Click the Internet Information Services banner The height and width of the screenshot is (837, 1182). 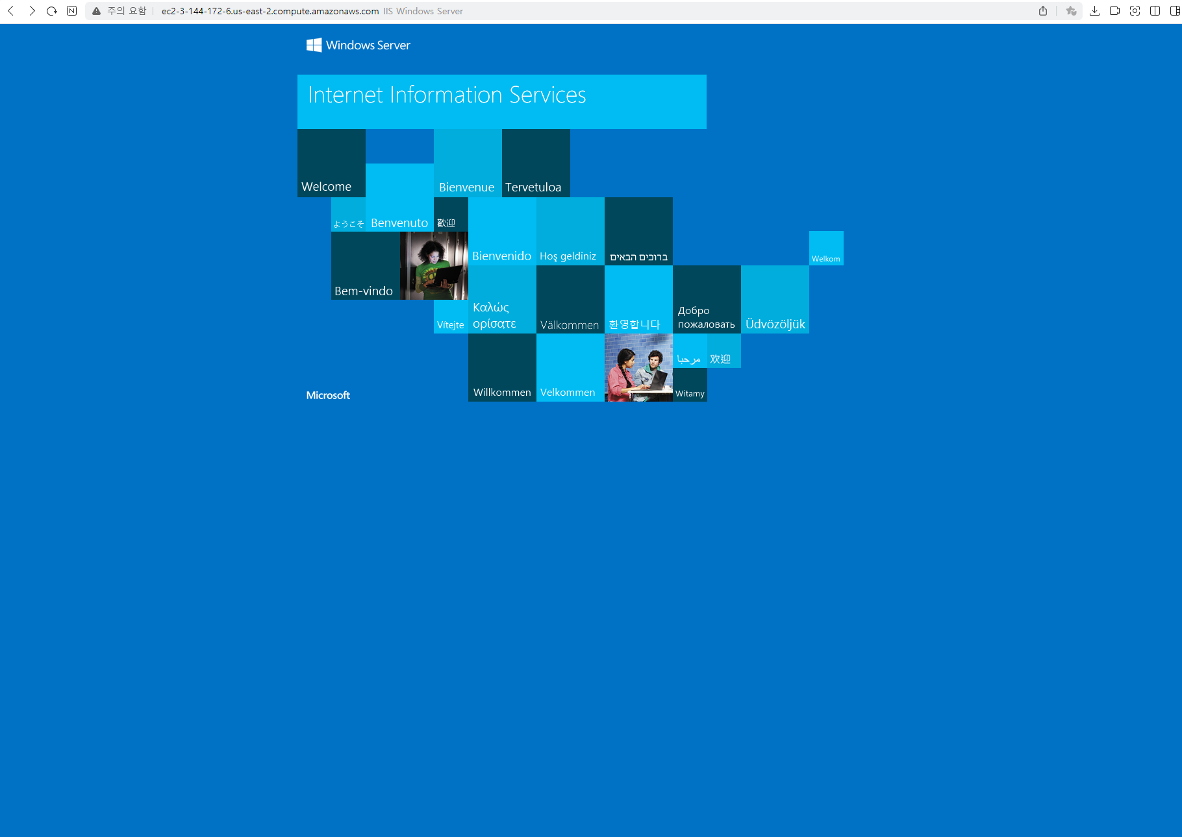click(502, 102)
